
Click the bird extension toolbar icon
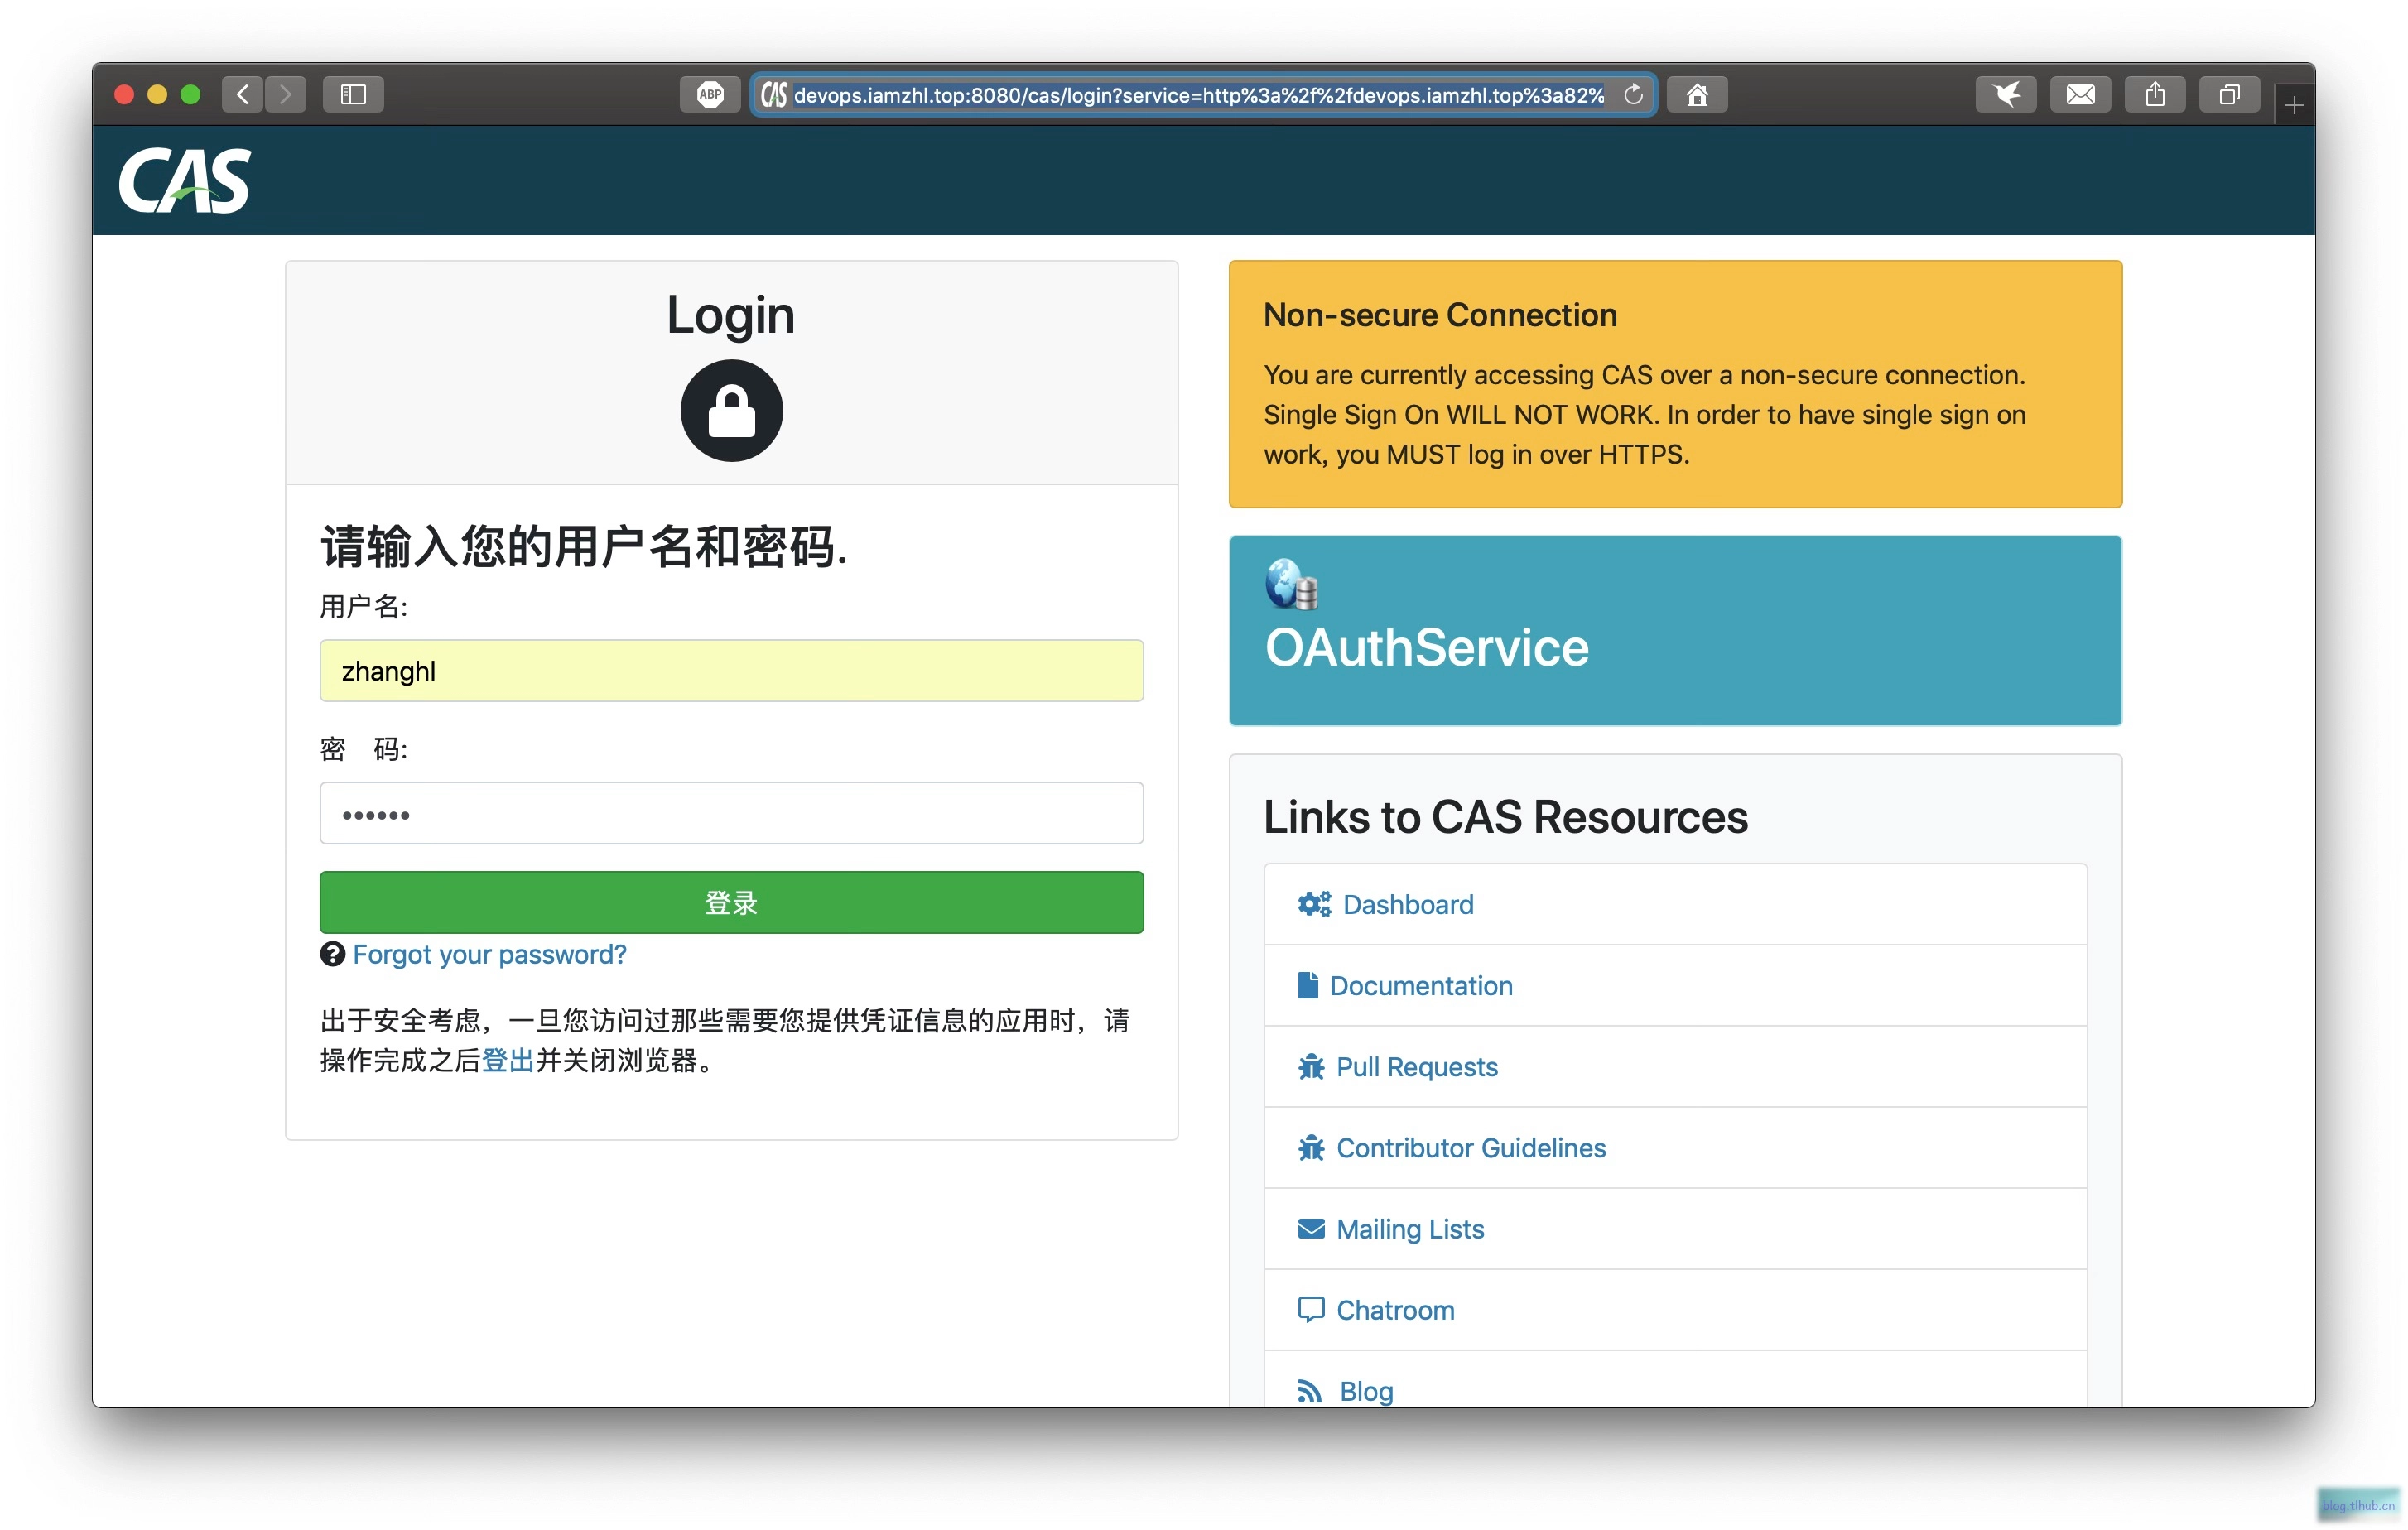2006,94
